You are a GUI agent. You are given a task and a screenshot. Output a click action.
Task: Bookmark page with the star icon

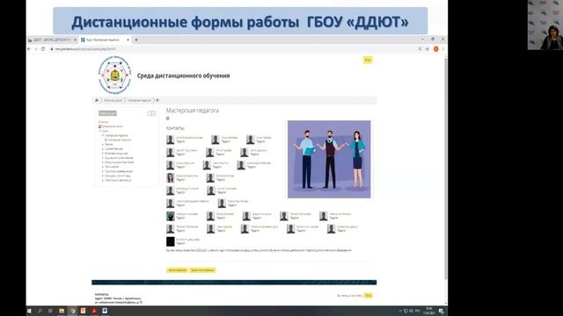[x=428, y=49]
